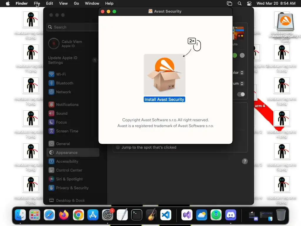
Task: Open TextEdit from the Dock
Action: coord(122,215)
